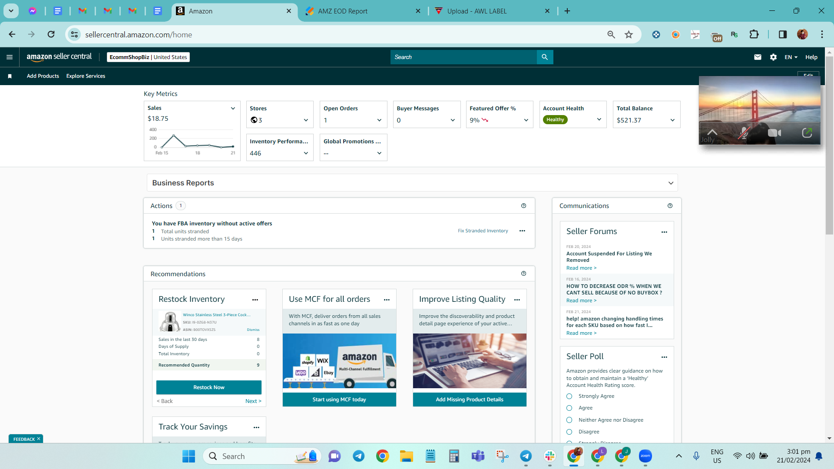
Task: Click Add Missing Product Details button
Action: pos(470,400)
